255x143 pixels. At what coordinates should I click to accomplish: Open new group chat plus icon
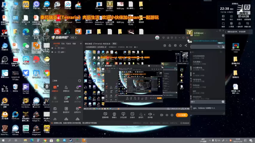[223, 102]
